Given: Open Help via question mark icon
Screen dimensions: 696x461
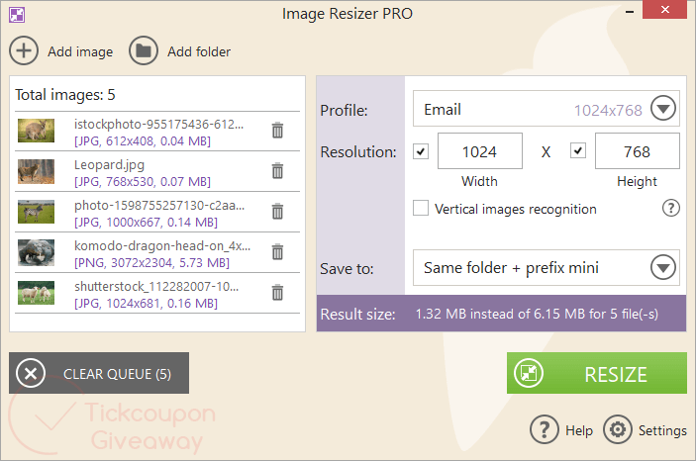Looking at the screenshot, I should pos(544,429).
